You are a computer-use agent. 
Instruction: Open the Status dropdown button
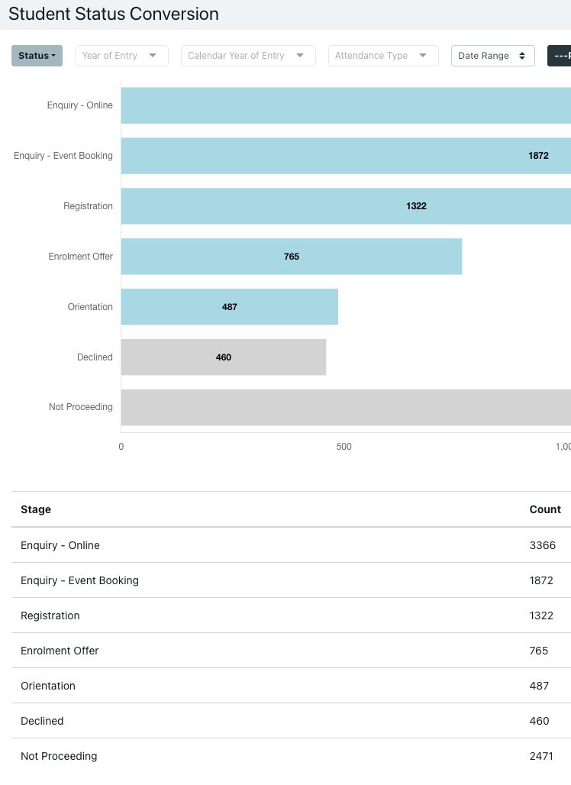coord(37,56)
